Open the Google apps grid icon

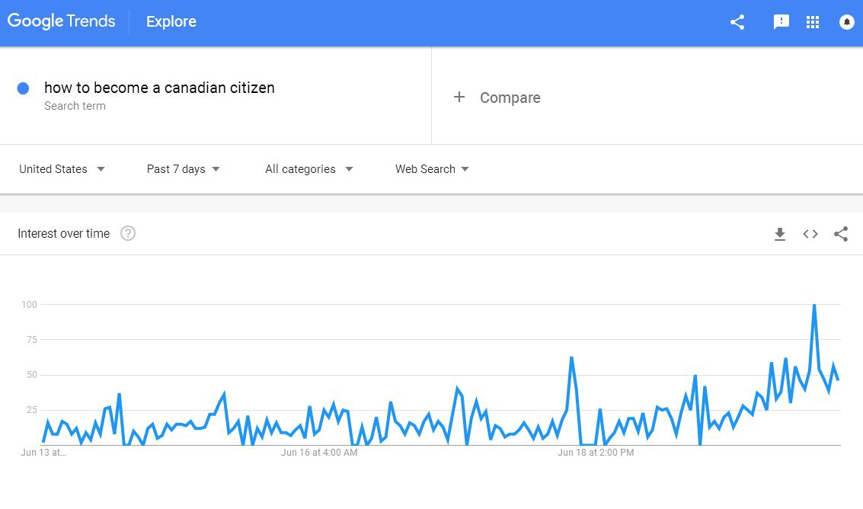click(813, 22)
